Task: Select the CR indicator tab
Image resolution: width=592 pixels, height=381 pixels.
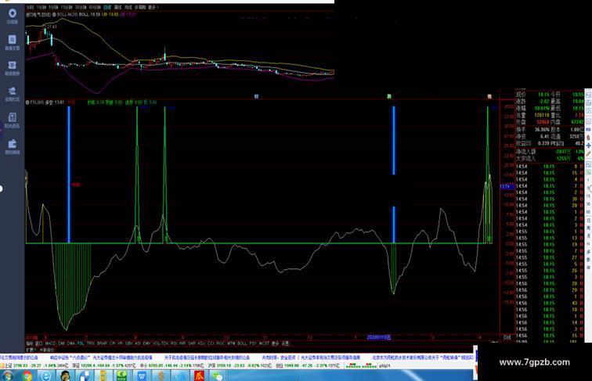Action: point(113,343)
